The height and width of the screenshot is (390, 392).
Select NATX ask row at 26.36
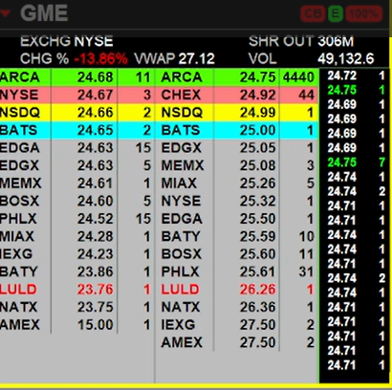pyautogui.click(x=237, y=307)
